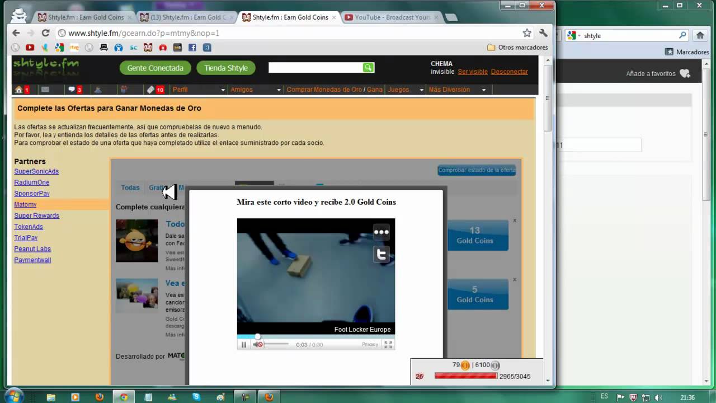716x403 pixels.
Task: Open the sc bookmark icon
Action: pos(133,48)
